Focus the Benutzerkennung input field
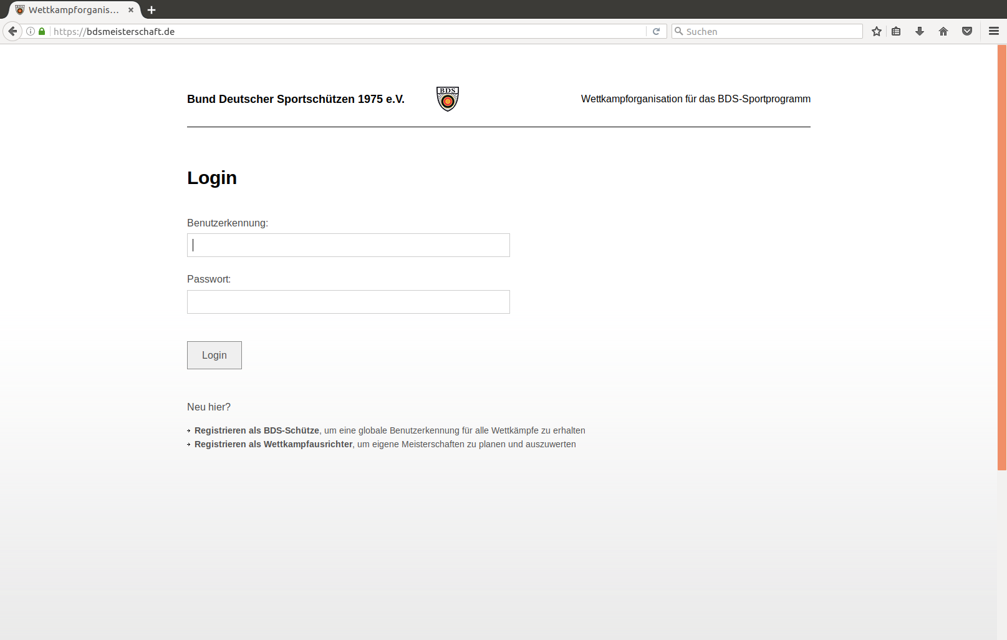The width and height of the screenshot is (1007, 640). 348,245
